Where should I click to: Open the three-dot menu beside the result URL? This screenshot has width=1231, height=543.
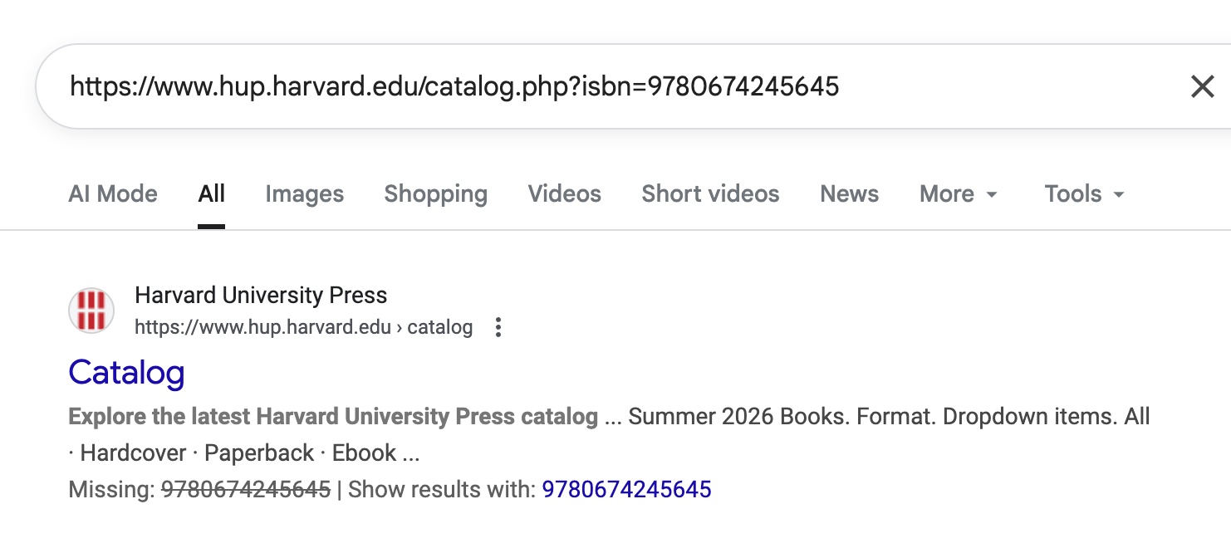(498, 327)
